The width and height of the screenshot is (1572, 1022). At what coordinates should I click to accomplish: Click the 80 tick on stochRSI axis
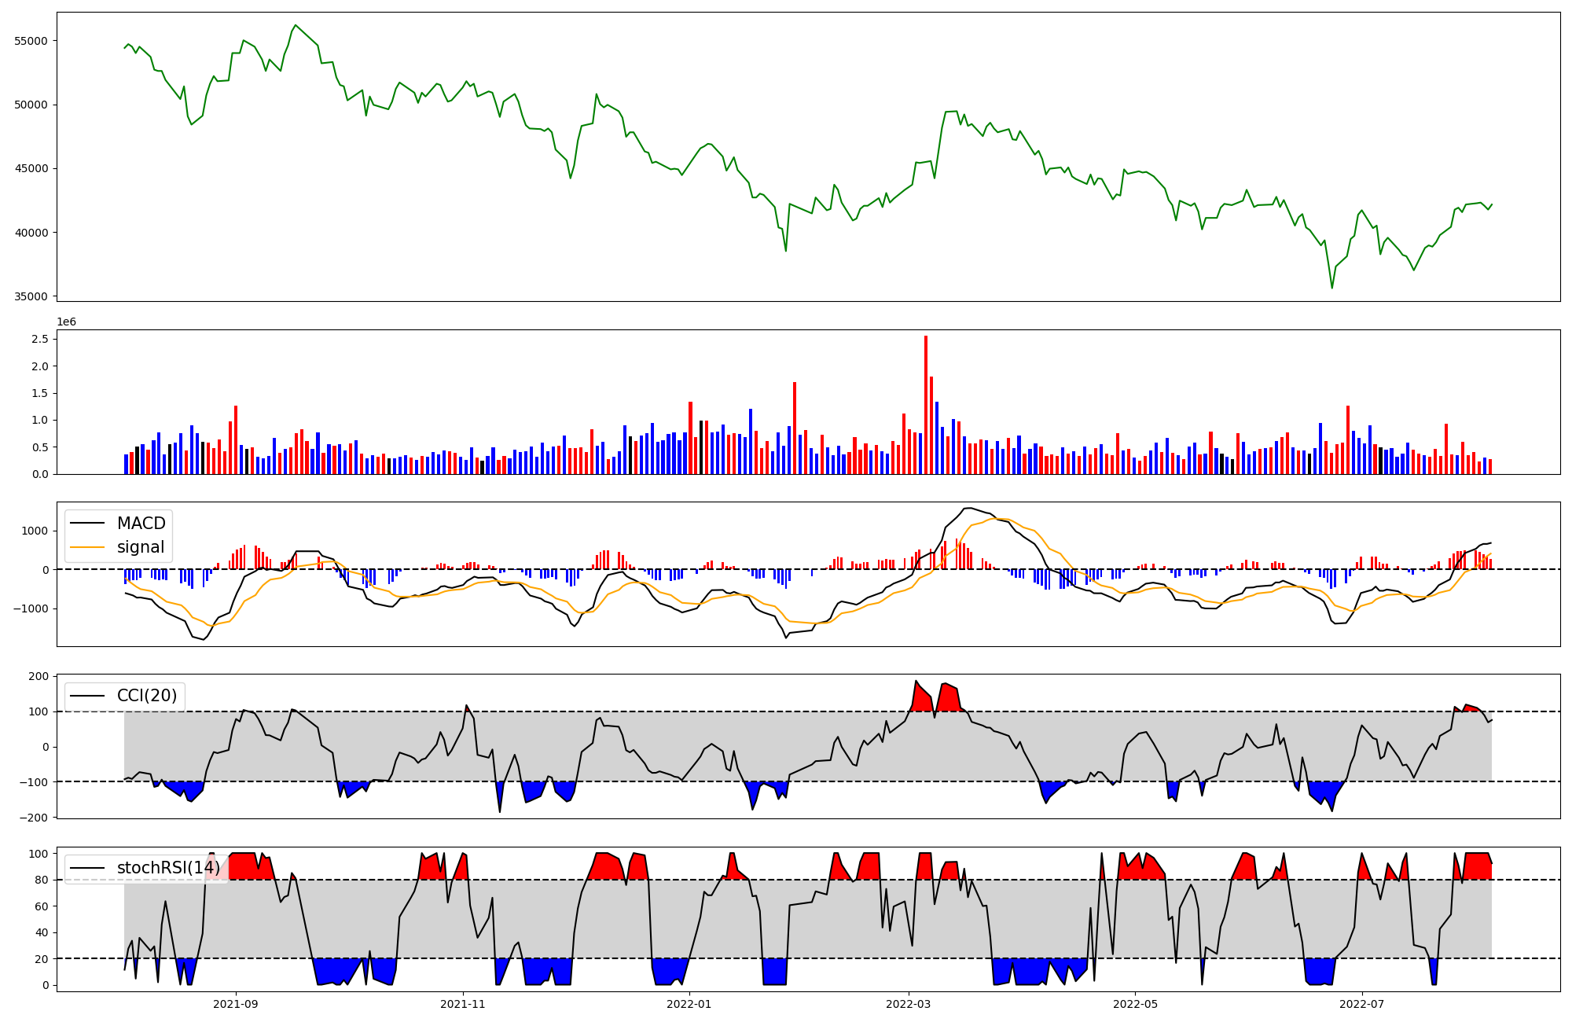click(x=42, y=880)
